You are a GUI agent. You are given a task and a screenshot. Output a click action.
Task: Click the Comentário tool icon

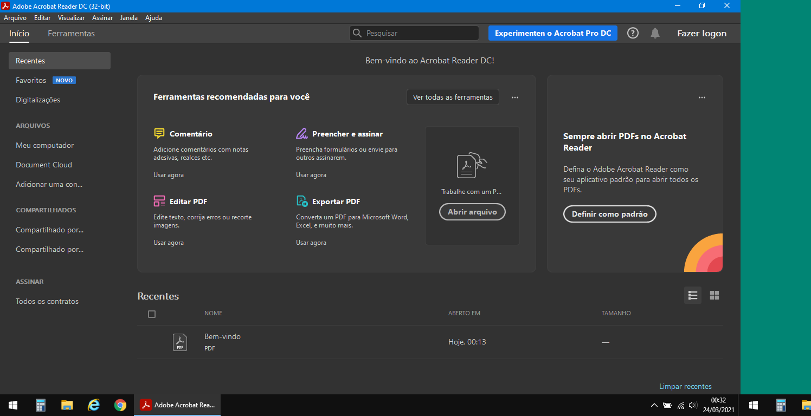pyautogui.click(x=159, y=133)
